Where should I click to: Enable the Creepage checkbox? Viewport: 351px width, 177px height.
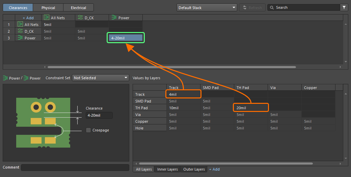(88, 130)
